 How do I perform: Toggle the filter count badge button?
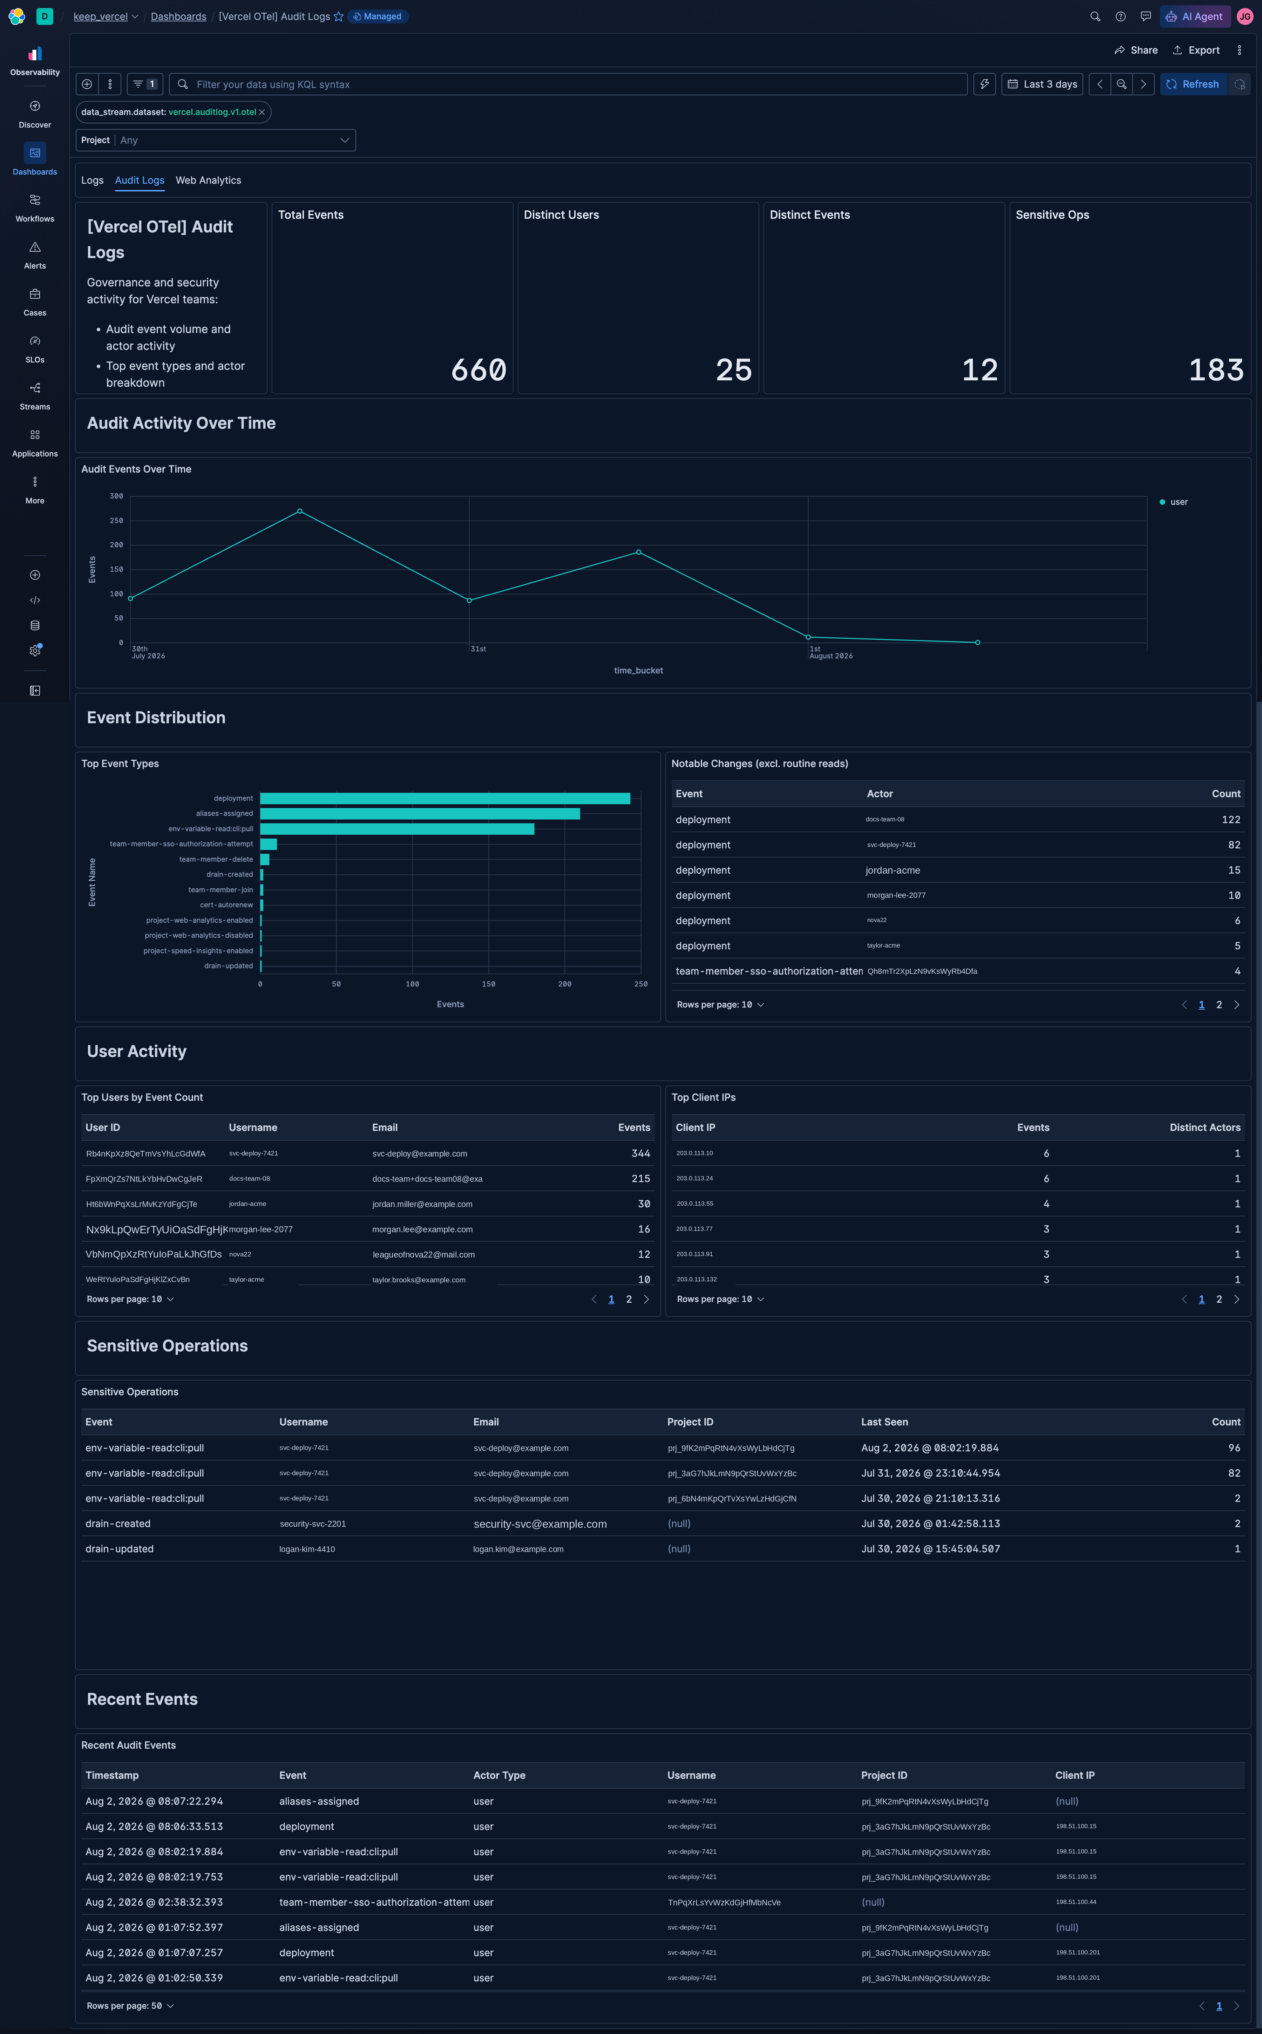[145, 84]
